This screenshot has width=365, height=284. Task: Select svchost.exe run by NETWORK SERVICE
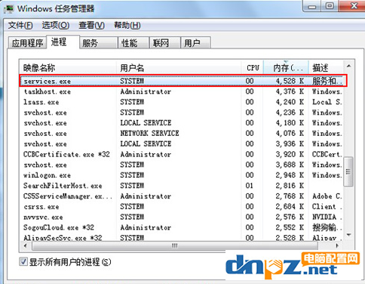coord(182,133)
